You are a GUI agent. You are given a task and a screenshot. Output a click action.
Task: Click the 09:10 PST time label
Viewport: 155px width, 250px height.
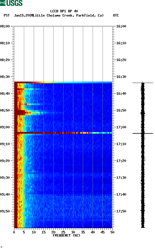[5, 144]
